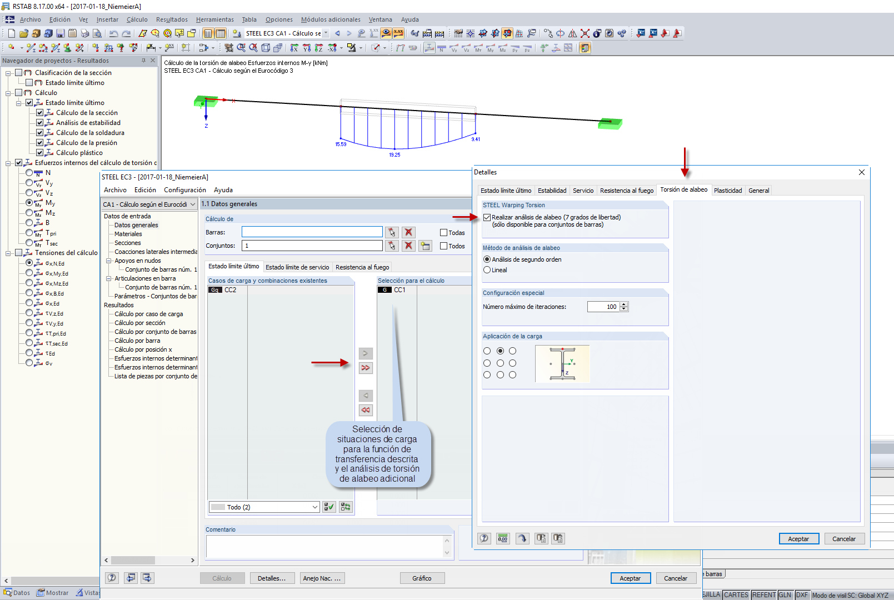Viewport: 894px width, 600px height.
Task: Collapse the Cálculo tree node
Action: click(x=8, y=93)
